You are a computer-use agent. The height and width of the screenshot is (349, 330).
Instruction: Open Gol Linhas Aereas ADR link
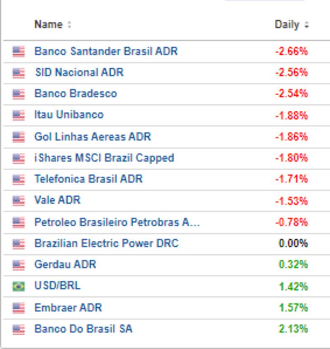pos(92,136)
